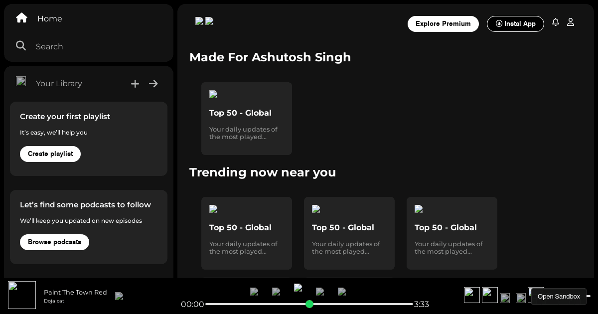
Task: Click song title Paint The Town Red
Action: point(75,292)
